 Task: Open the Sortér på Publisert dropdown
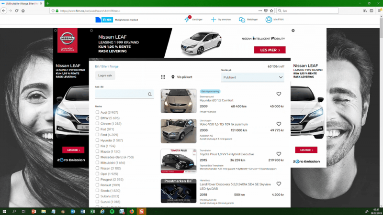coord(253,77)
